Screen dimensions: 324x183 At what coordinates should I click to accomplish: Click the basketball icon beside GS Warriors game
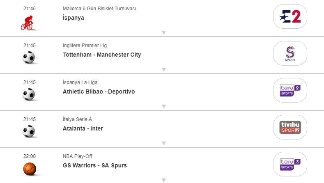[x=29, y=168]
